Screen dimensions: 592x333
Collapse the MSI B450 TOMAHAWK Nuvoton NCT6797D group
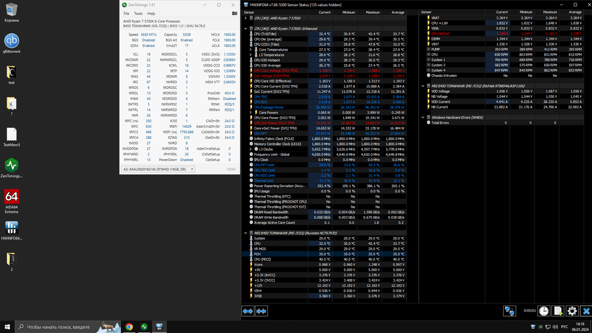[246, 233]
